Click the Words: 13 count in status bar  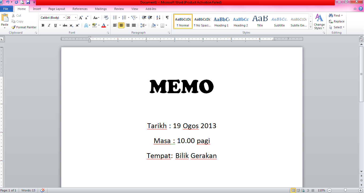point(28,190)
